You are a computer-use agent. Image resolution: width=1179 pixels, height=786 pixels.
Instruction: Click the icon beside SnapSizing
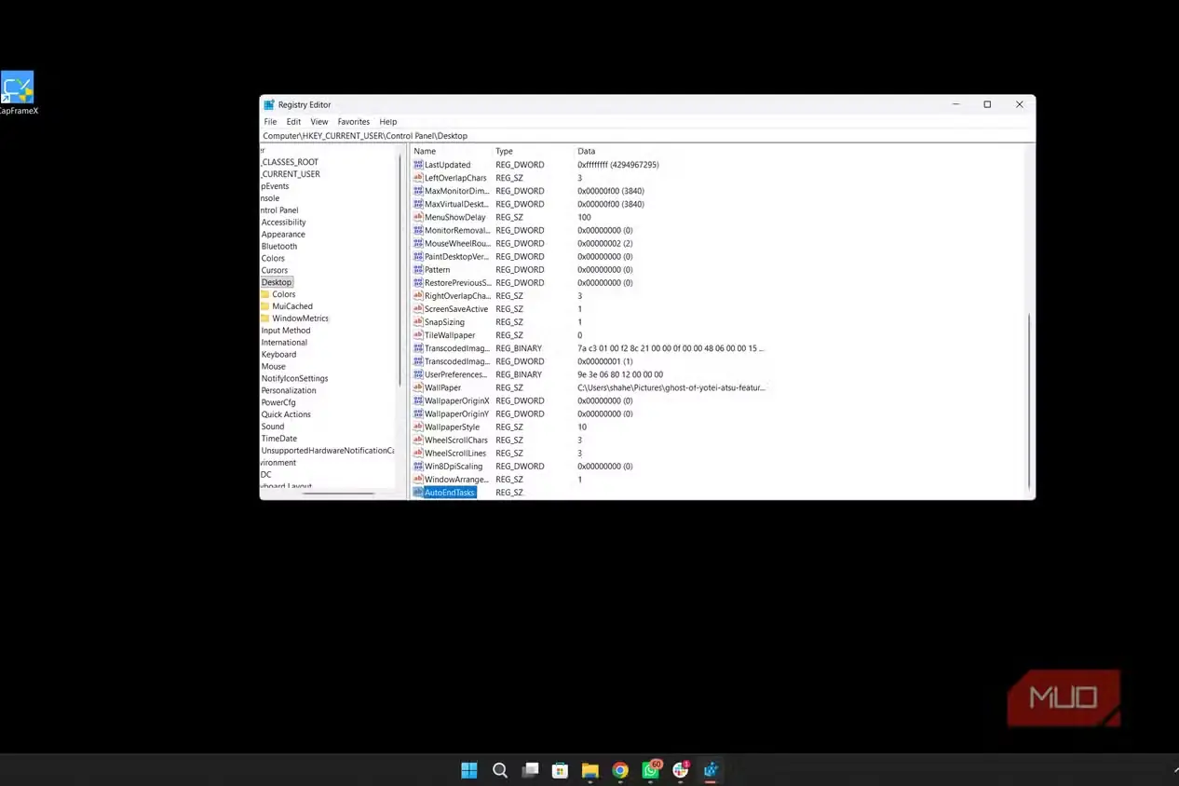(x=418, y=322)
